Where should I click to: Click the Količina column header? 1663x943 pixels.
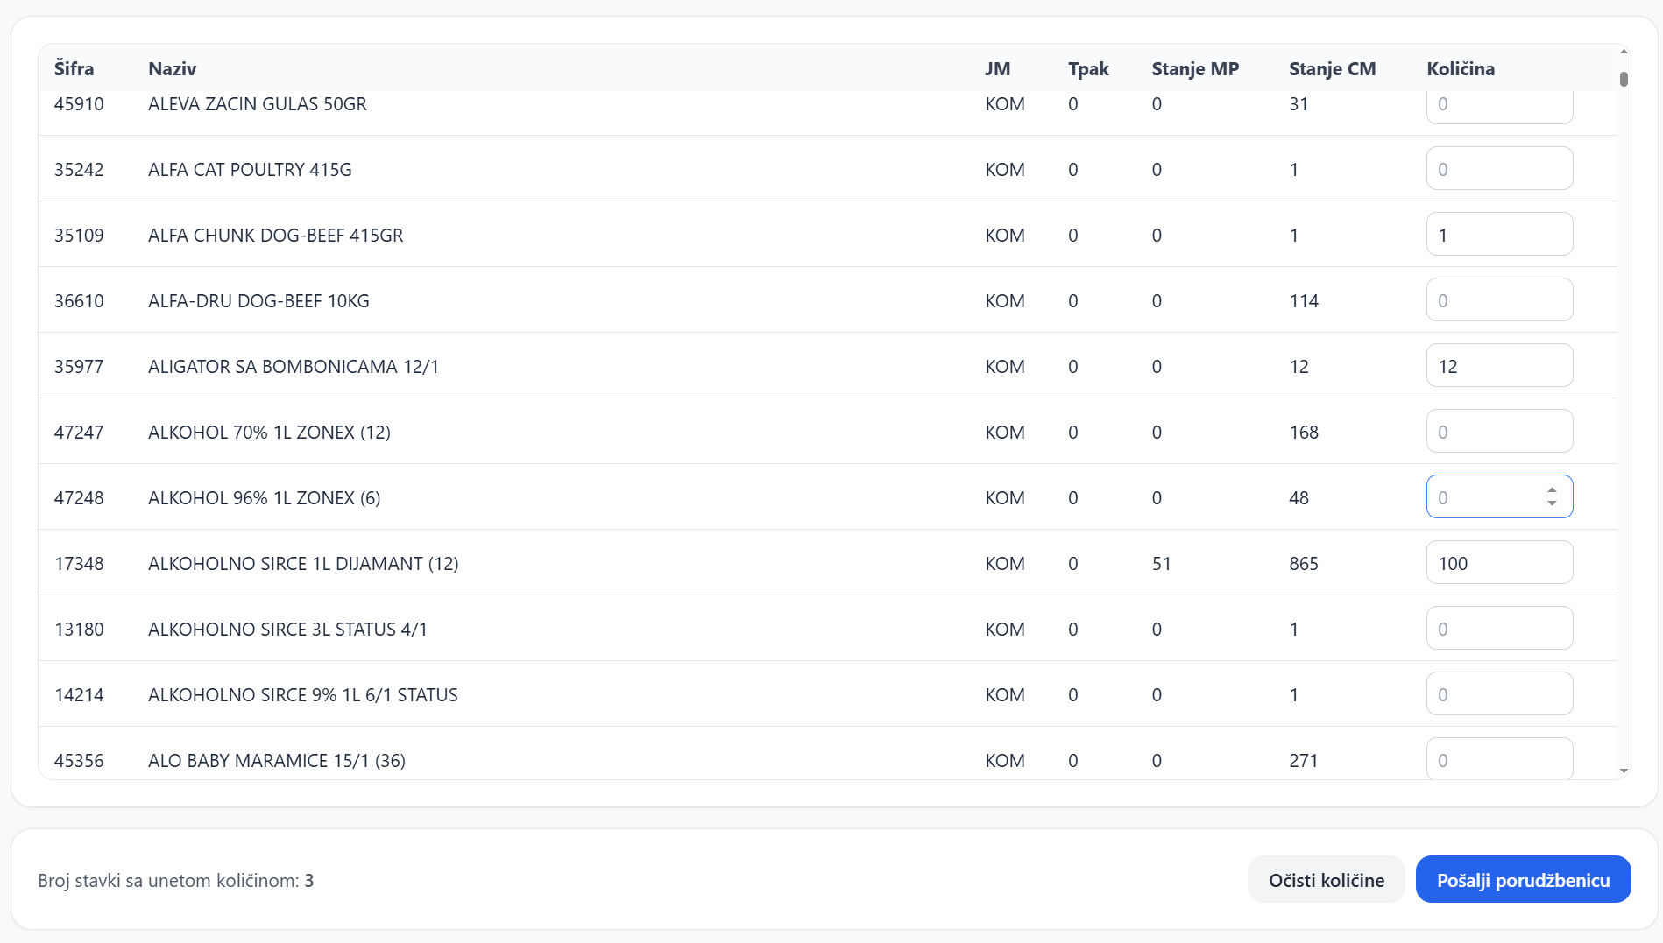point(1460,68)
